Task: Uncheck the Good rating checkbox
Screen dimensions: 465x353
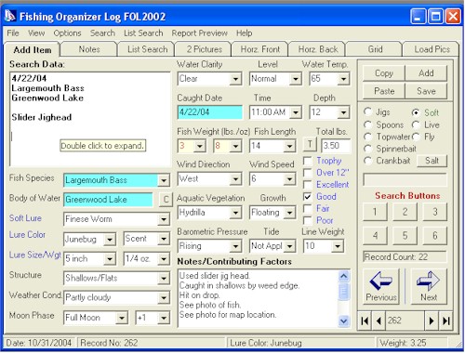Action: [x=308, y=197]
